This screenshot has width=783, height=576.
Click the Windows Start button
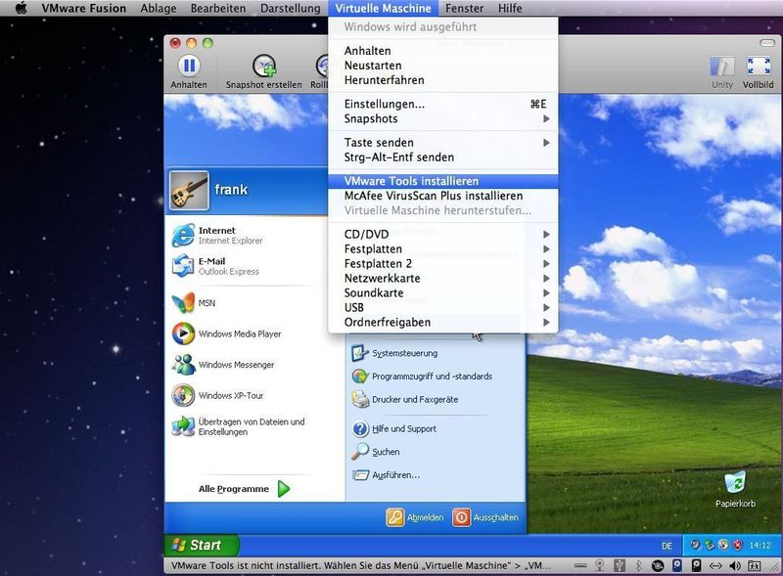[201, 545]
